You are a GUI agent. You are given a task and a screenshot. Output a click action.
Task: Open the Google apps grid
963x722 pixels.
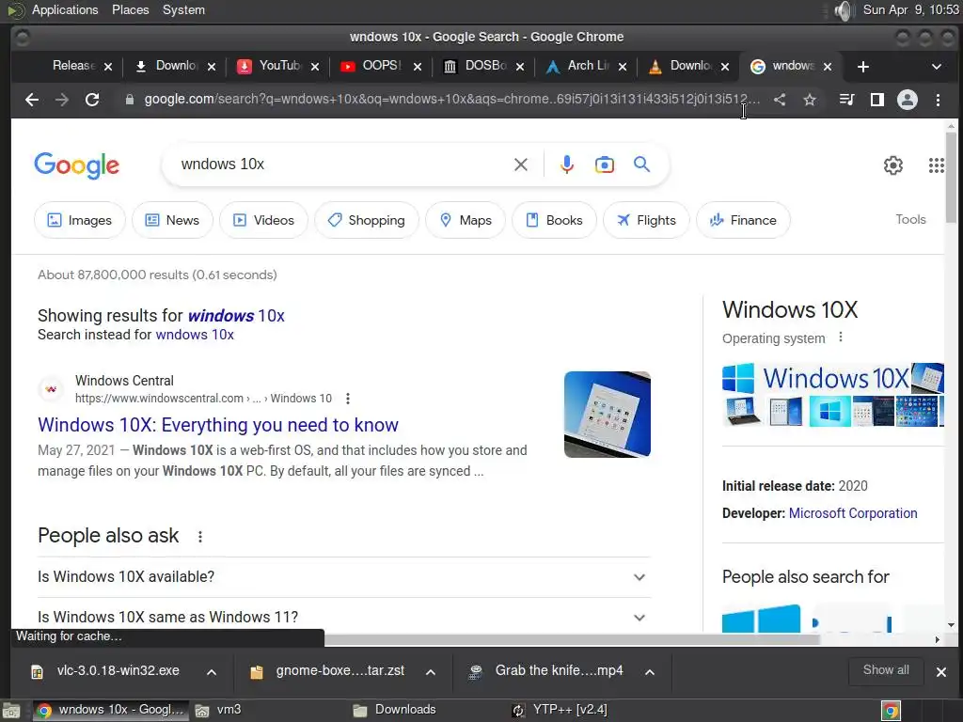pyautogui.click(x=936, y=165)
